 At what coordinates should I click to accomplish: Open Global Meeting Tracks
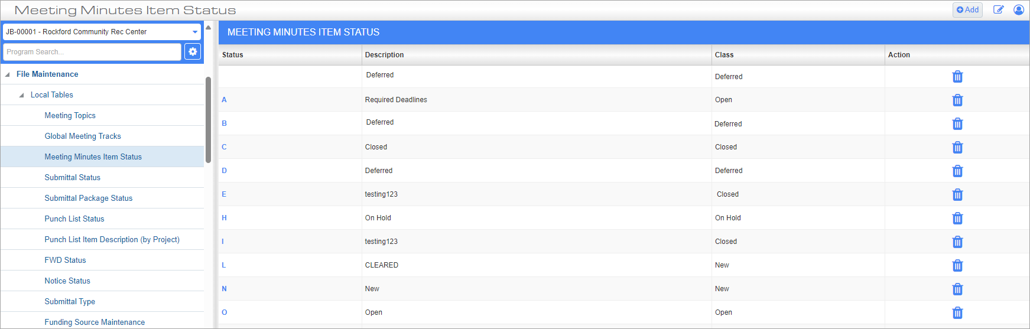pos(83,136)
